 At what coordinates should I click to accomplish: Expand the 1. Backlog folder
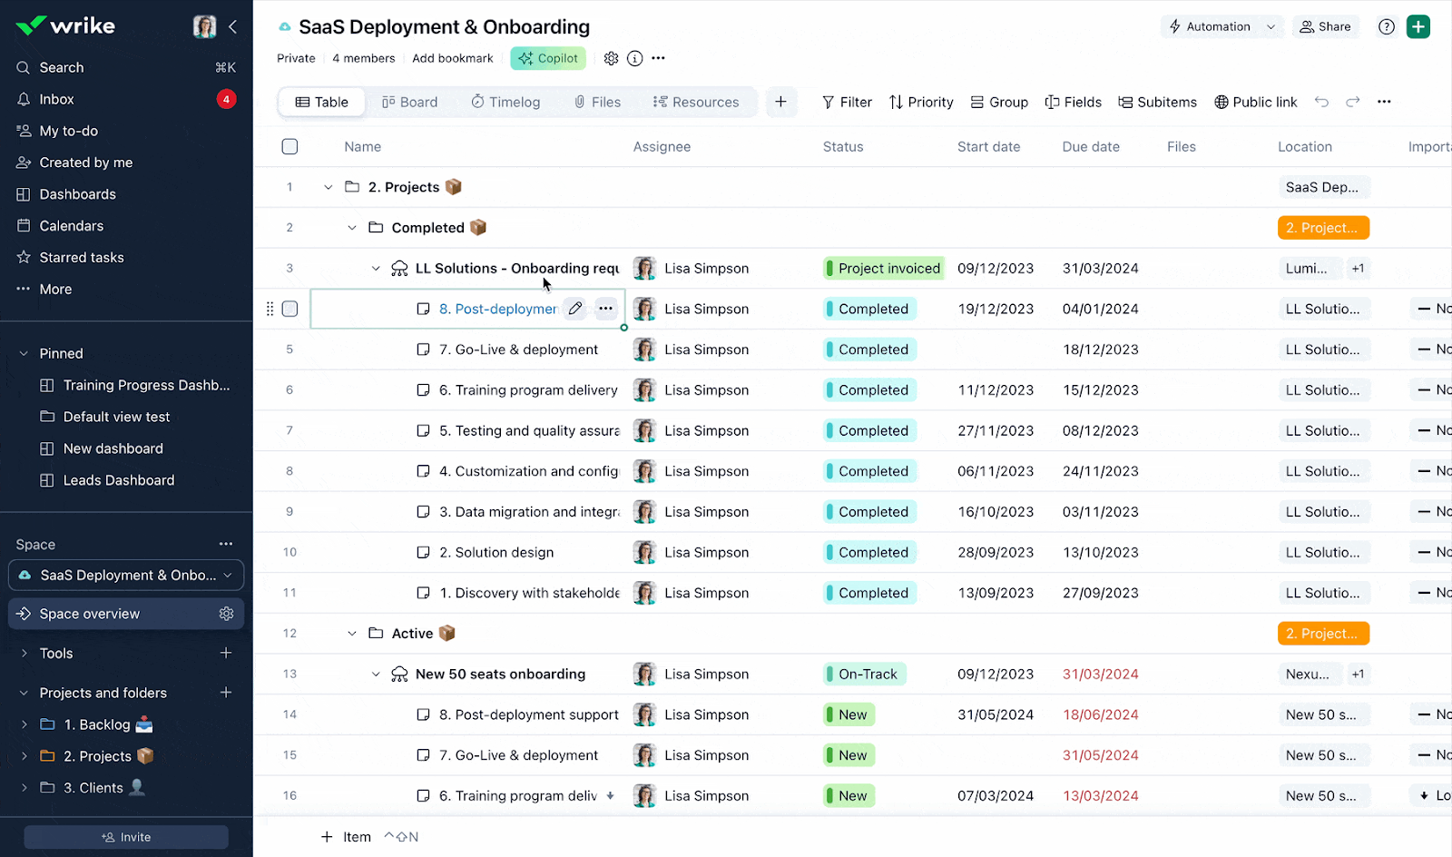[24, 724]
